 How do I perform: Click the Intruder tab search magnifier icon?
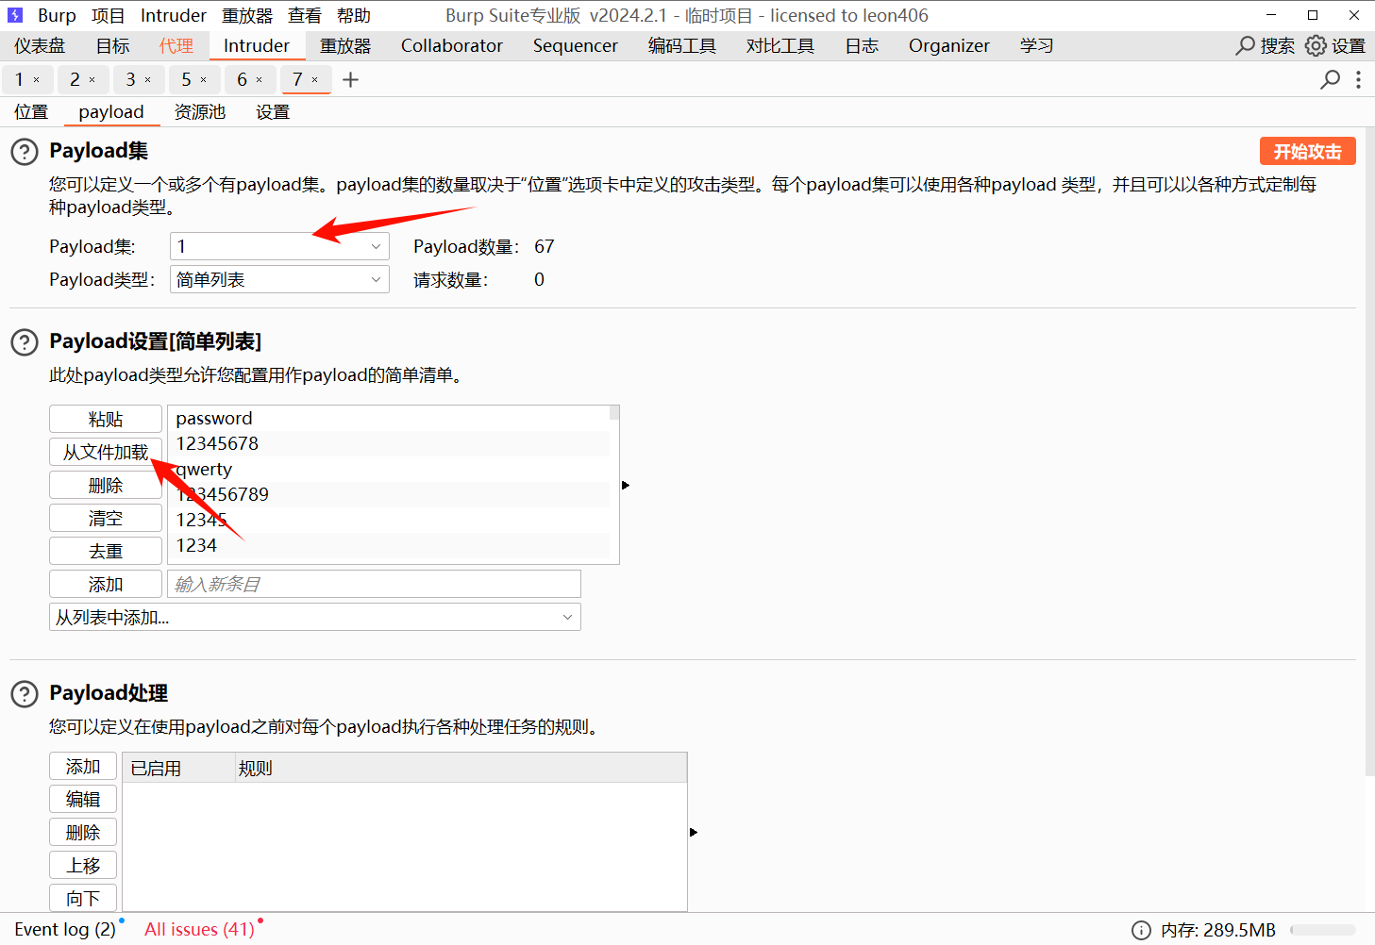click(x=1330, y=79)
